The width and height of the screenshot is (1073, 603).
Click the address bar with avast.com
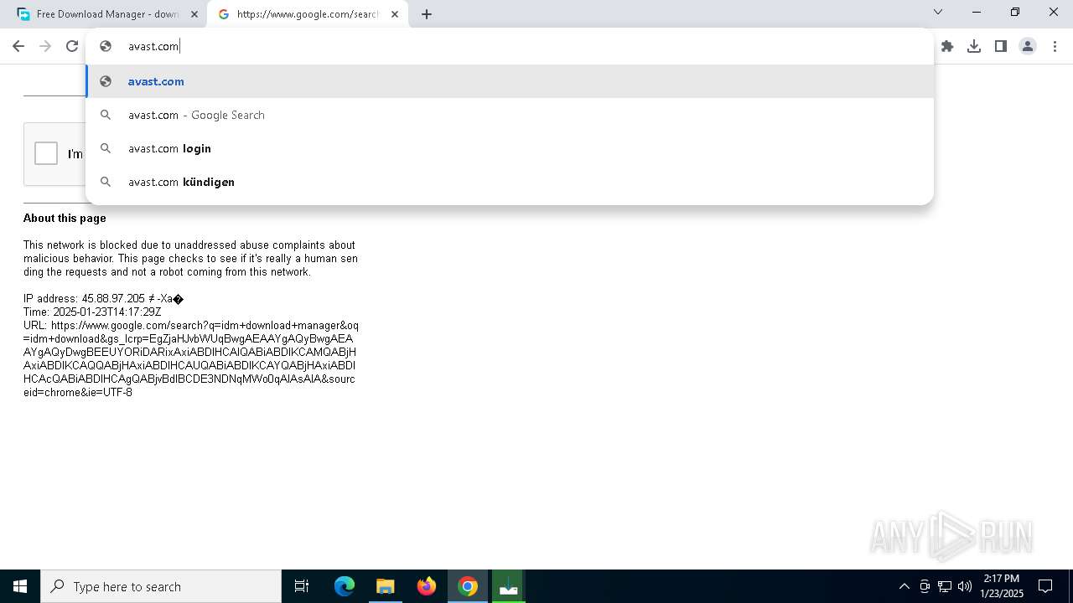pos(510,46)
